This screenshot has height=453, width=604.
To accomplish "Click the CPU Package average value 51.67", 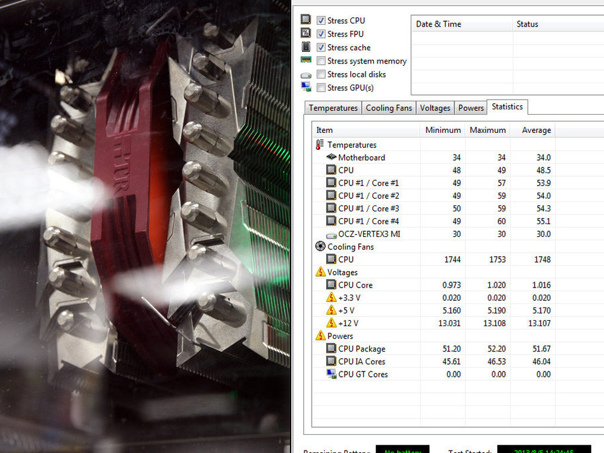I will point(541,349).
